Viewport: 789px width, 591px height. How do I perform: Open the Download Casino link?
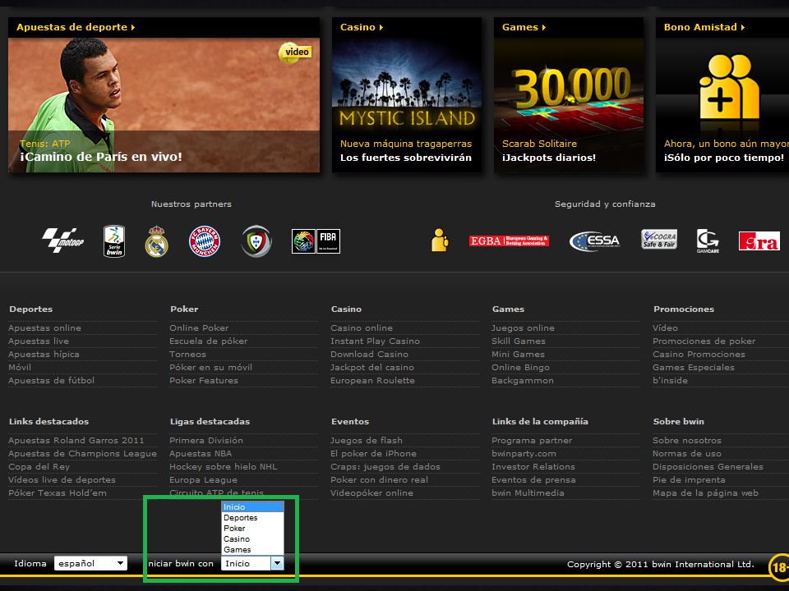[x=369, y=354]
